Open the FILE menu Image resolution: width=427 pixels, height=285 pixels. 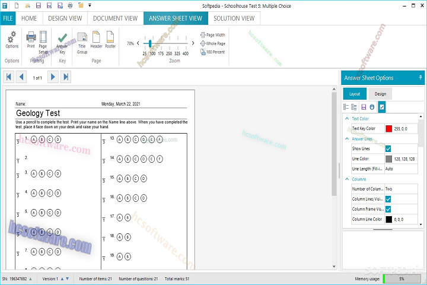pos(8,18)
